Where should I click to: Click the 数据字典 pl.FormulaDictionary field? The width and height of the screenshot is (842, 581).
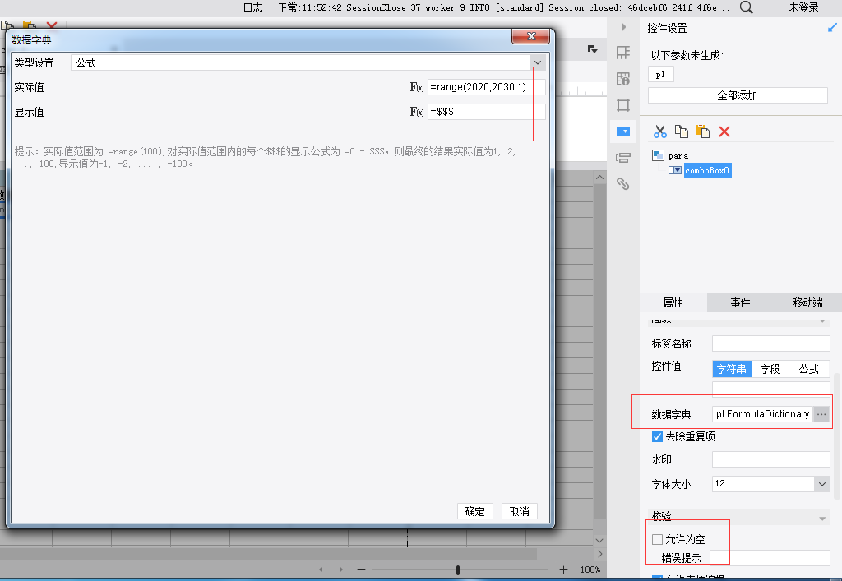763,413
